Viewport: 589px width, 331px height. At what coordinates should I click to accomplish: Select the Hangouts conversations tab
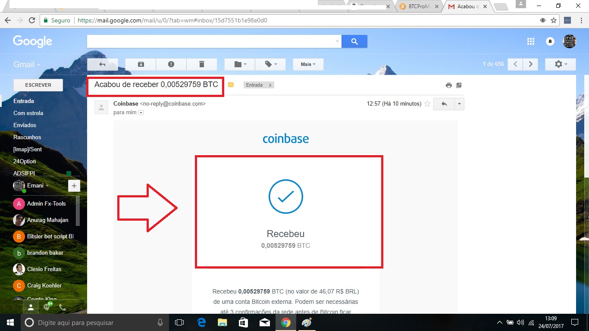[x=47, y=307]
